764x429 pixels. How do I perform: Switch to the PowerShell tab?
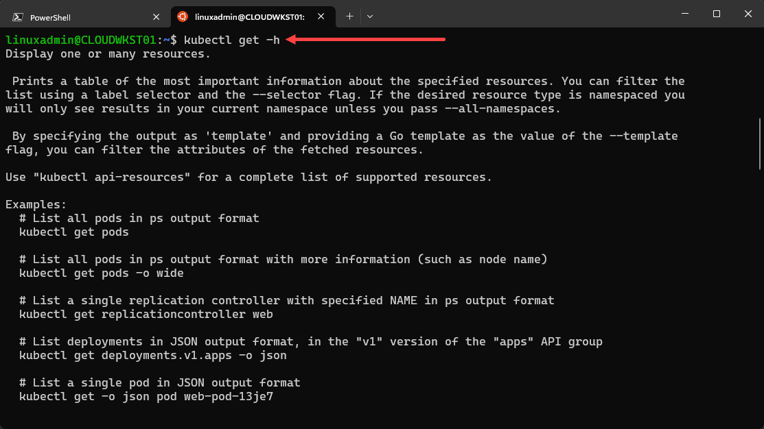[x=82, y=16]
